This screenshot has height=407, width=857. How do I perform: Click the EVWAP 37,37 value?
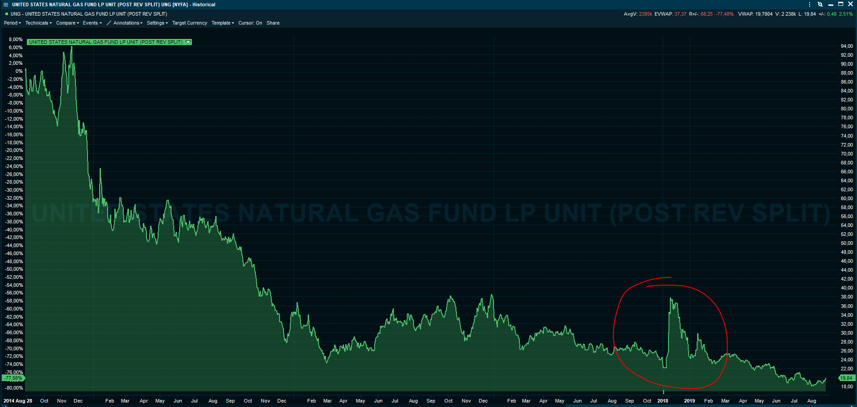click(670, 14)
